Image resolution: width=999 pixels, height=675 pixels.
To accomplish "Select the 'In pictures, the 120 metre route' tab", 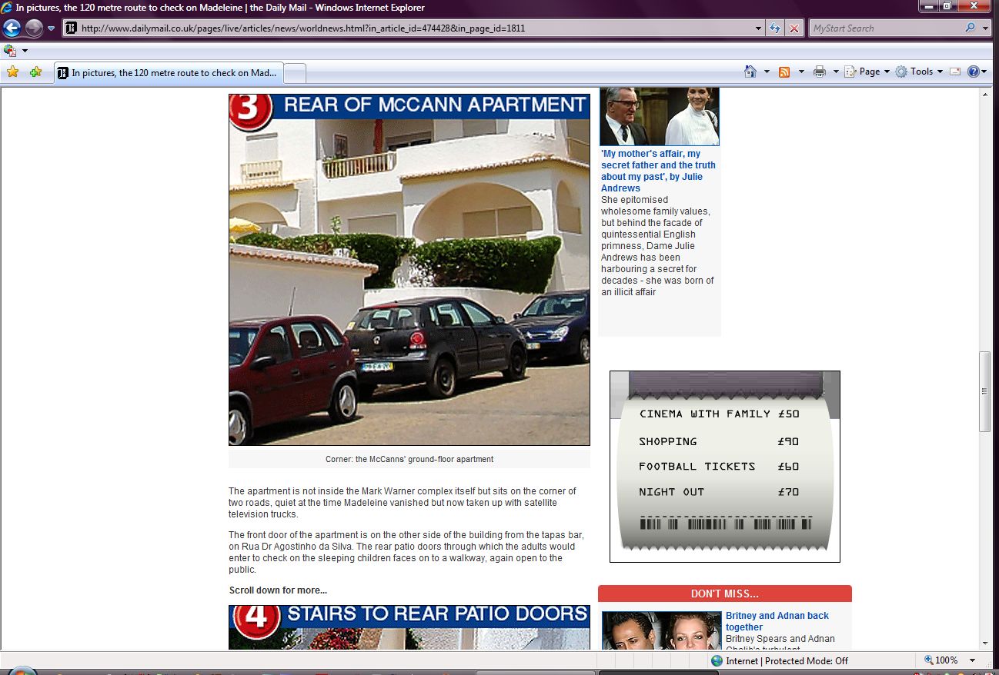I will [169, 73].
